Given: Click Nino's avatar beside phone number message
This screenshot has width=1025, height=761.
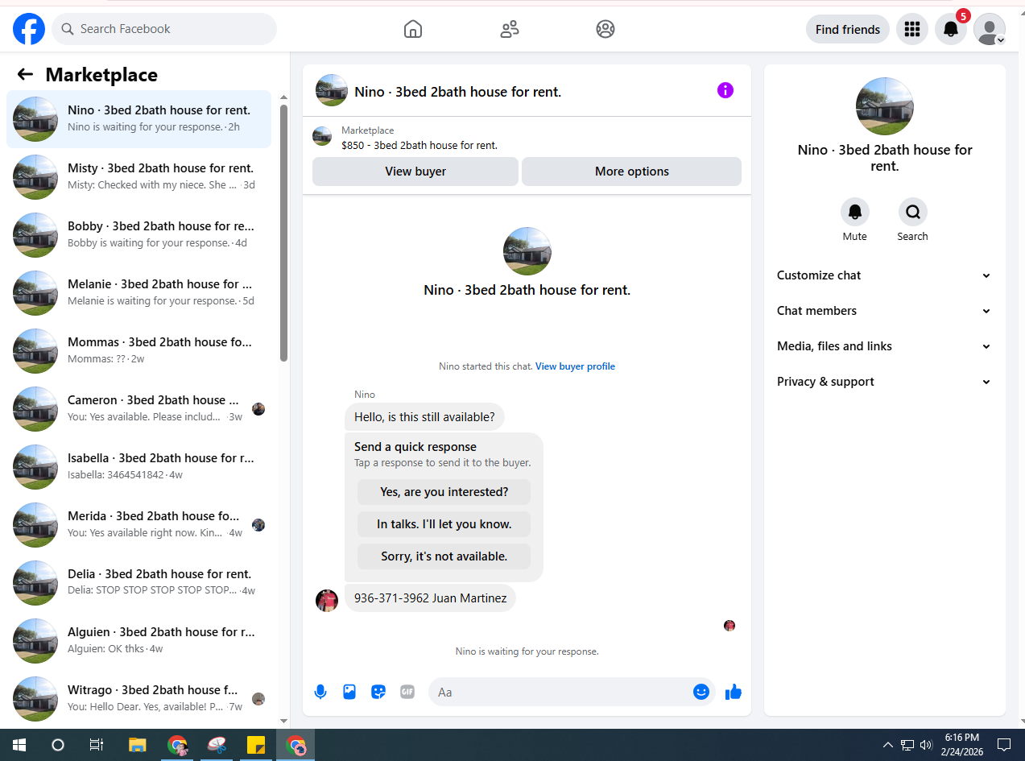Looking at the screenshot, I should click(327, 601).
